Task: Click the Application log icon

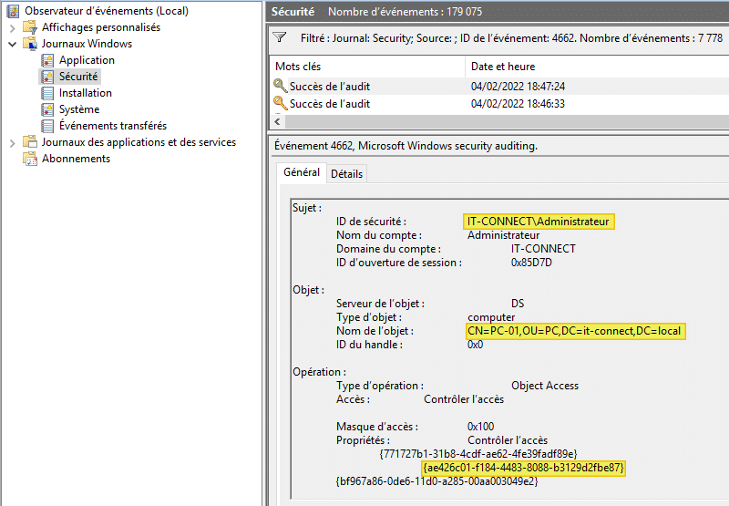Action: coord(47,60)
